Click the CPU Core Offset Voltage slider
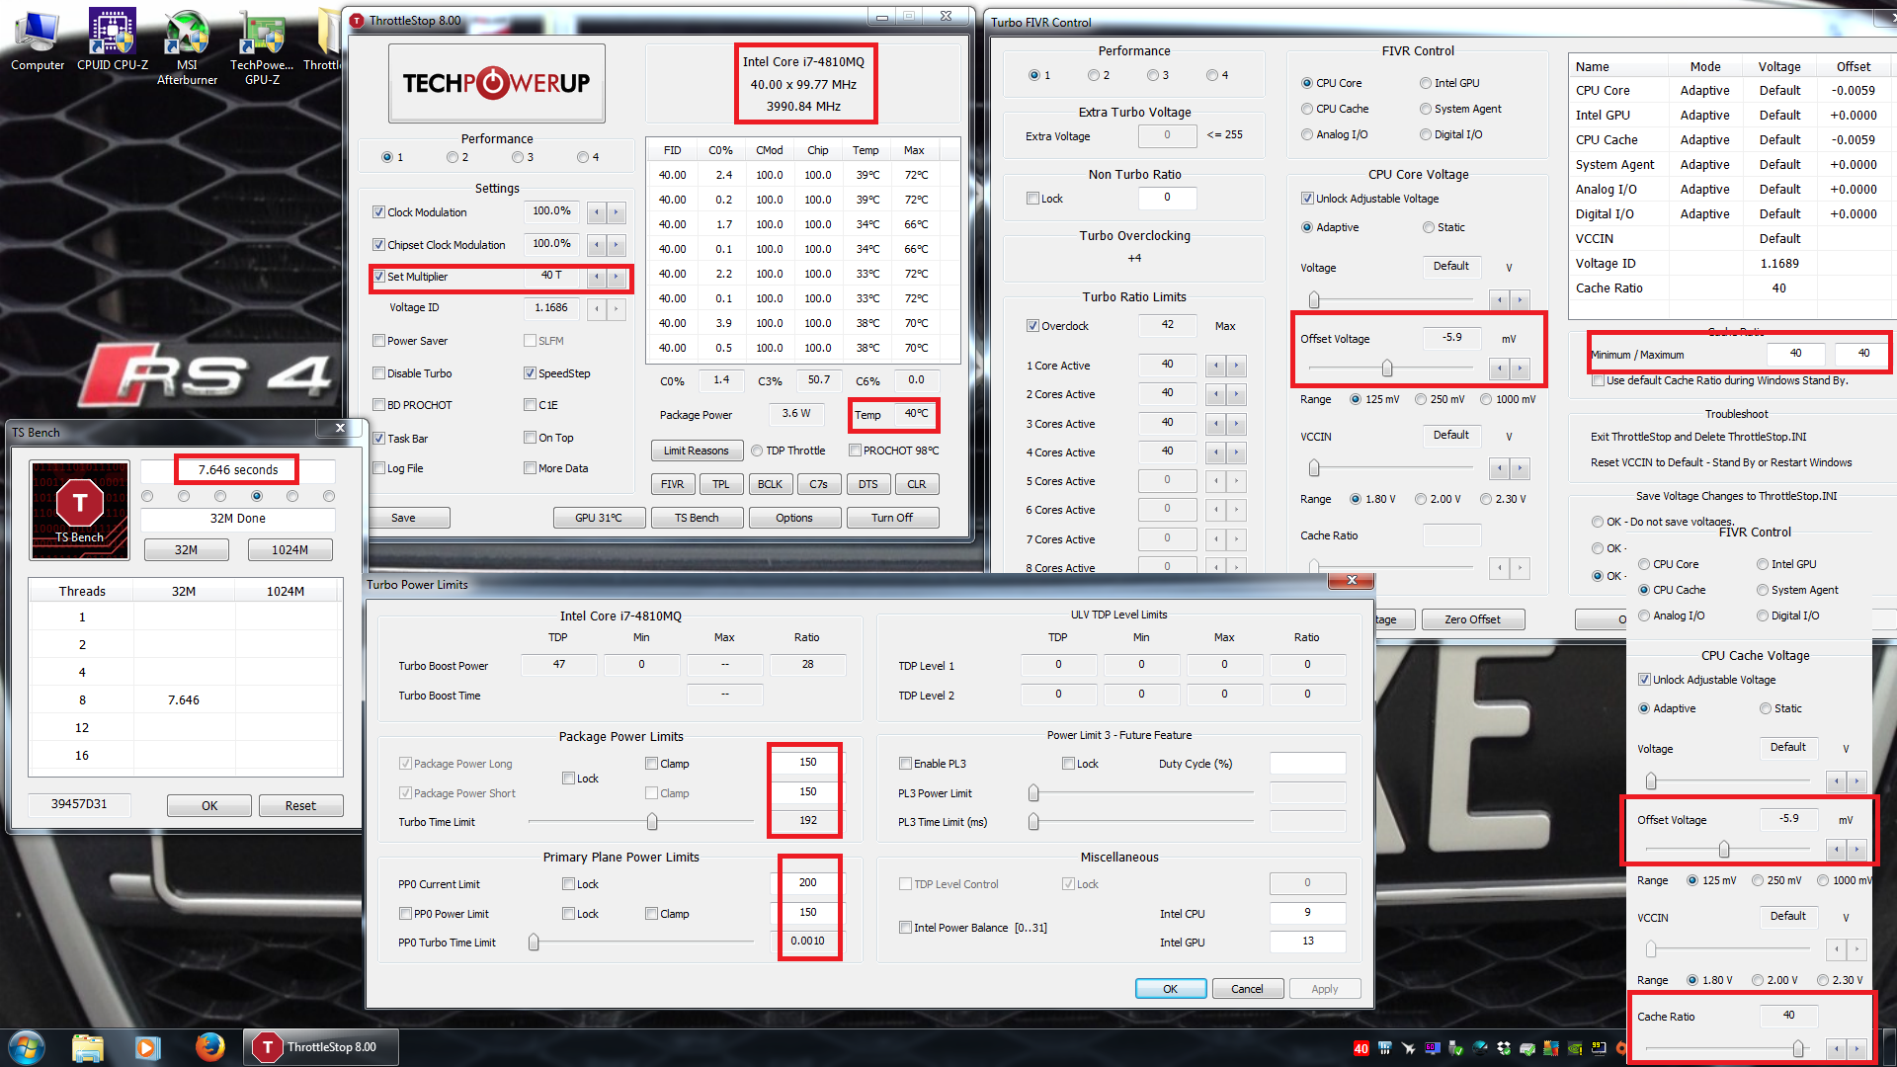Viewport: 1897px width, 1067px height. pyautogui.click(x=1388, y=369)
